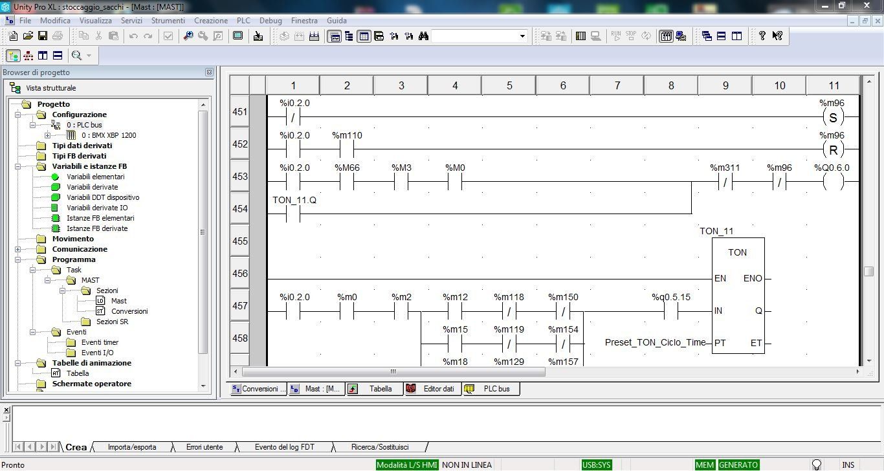Screen dimensions: 884x471
Task: Toggle the PLC standard mode button
Action: click(x=666, y=36)
